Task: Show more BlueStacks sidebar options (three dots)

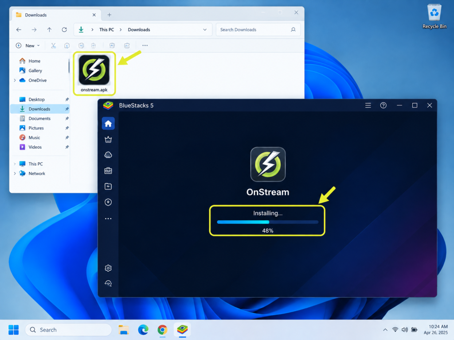Action: click(108, 219)
